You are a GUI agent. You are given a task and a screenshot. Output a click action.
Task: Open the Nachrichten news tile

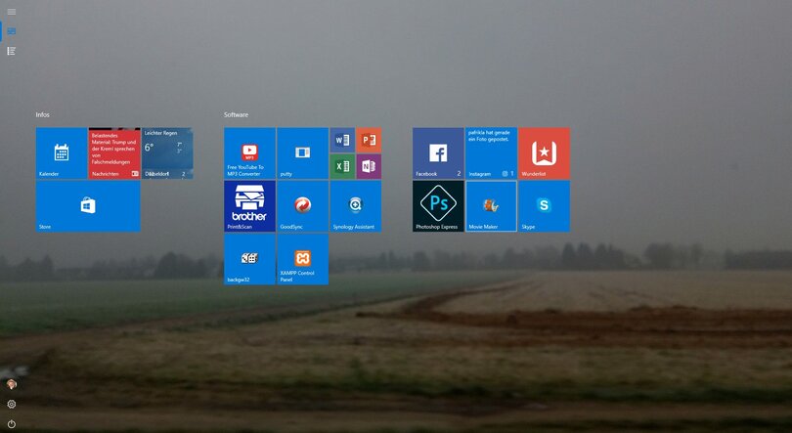(114, 152)
